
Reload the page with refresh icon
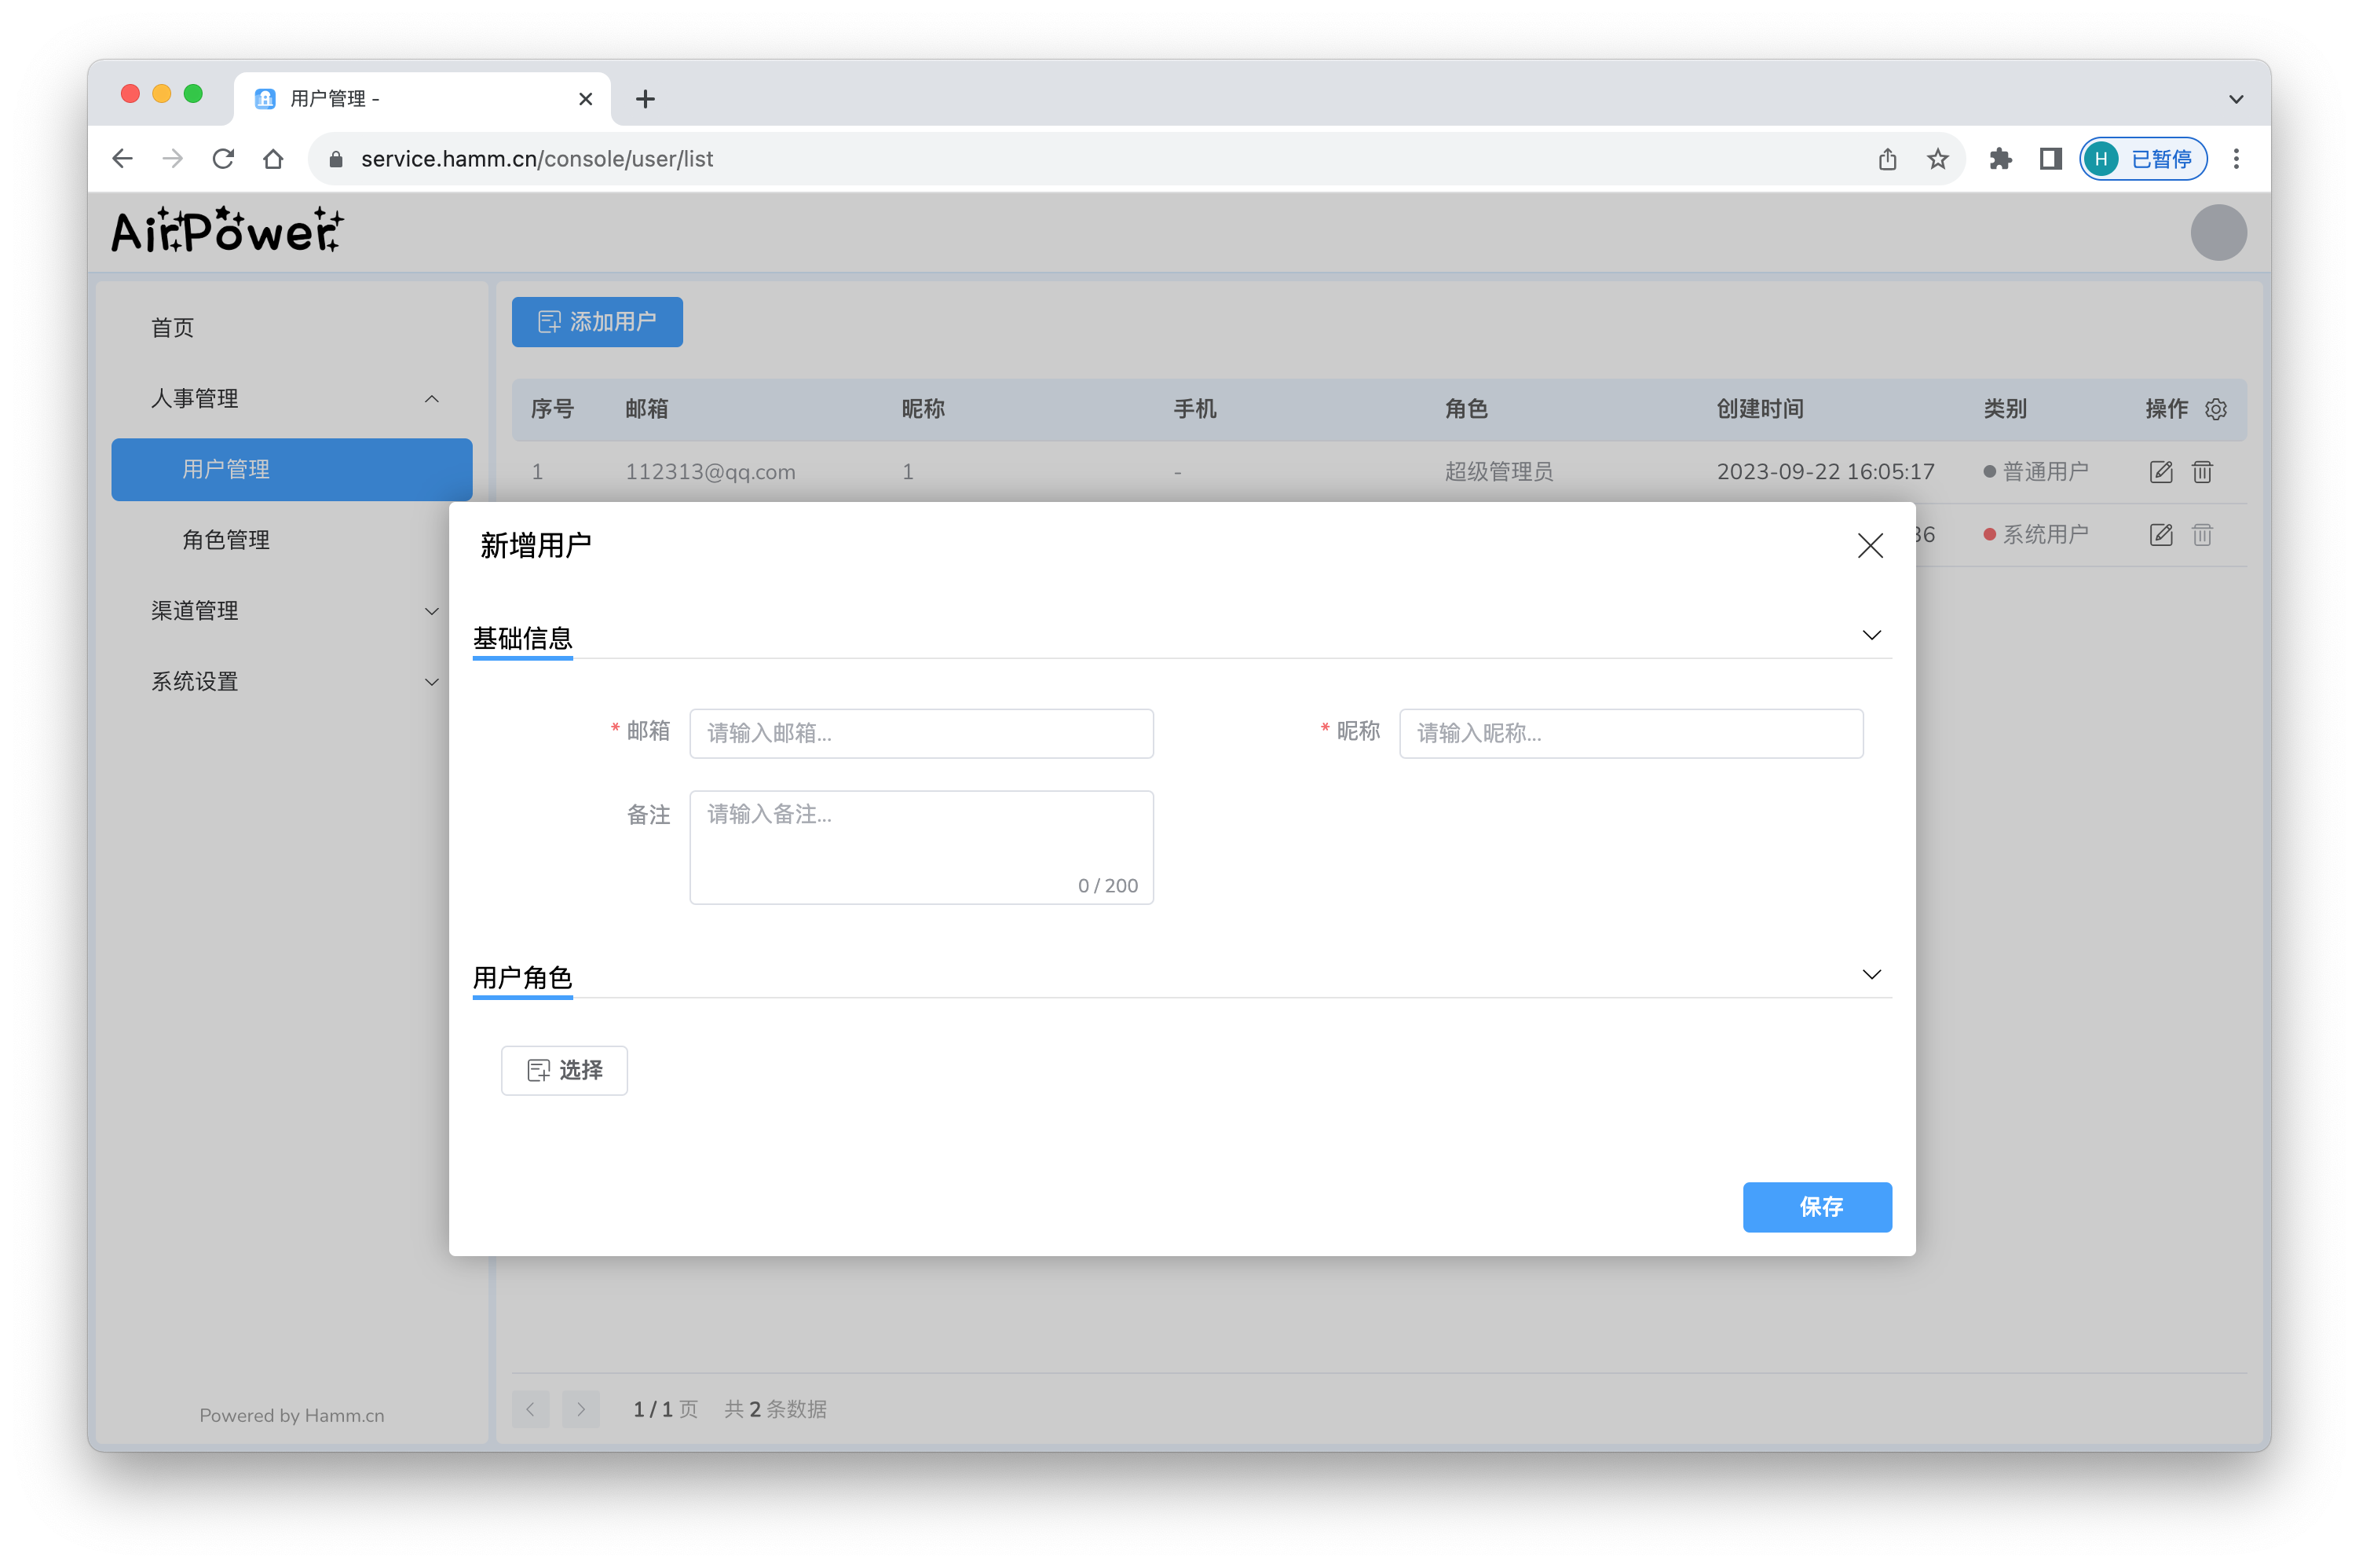223,159
